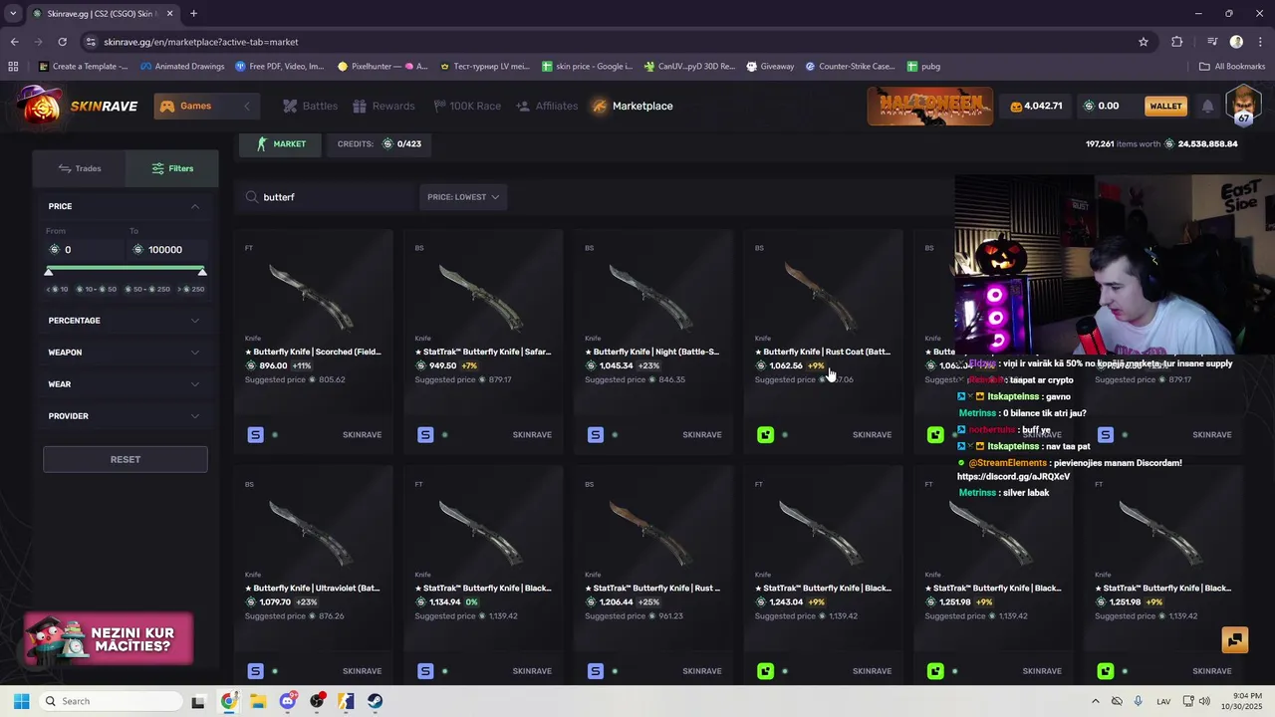
Task: Open the Affiliates page
Action: tap(547, 106)
